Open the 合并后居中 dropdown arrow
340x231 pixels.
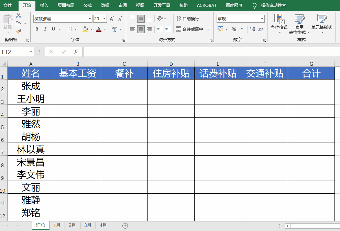tap(208, 29)
